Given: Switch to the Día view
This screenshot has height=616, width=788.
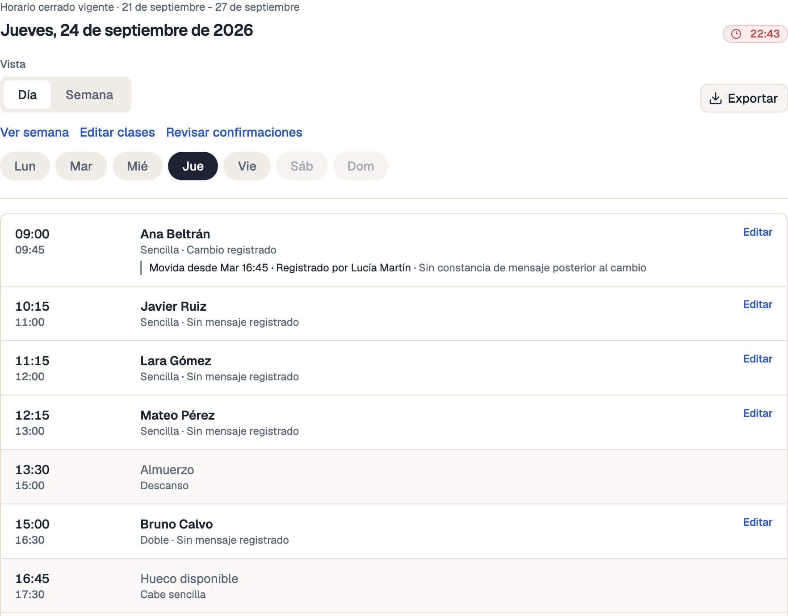Looking at the screenshot, I should point(27,95).
